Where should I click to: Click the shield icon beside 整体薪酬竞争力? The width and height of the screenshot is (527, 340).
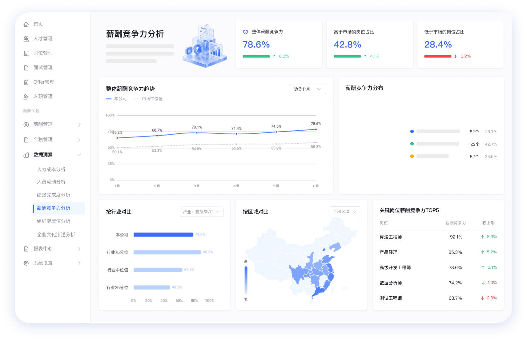[x=245, y=32]
